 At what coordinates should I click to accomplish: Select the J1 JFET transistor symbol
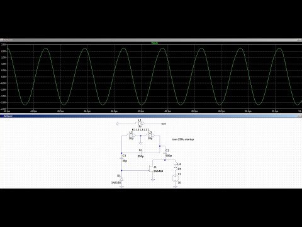click(x=150, y=168)
